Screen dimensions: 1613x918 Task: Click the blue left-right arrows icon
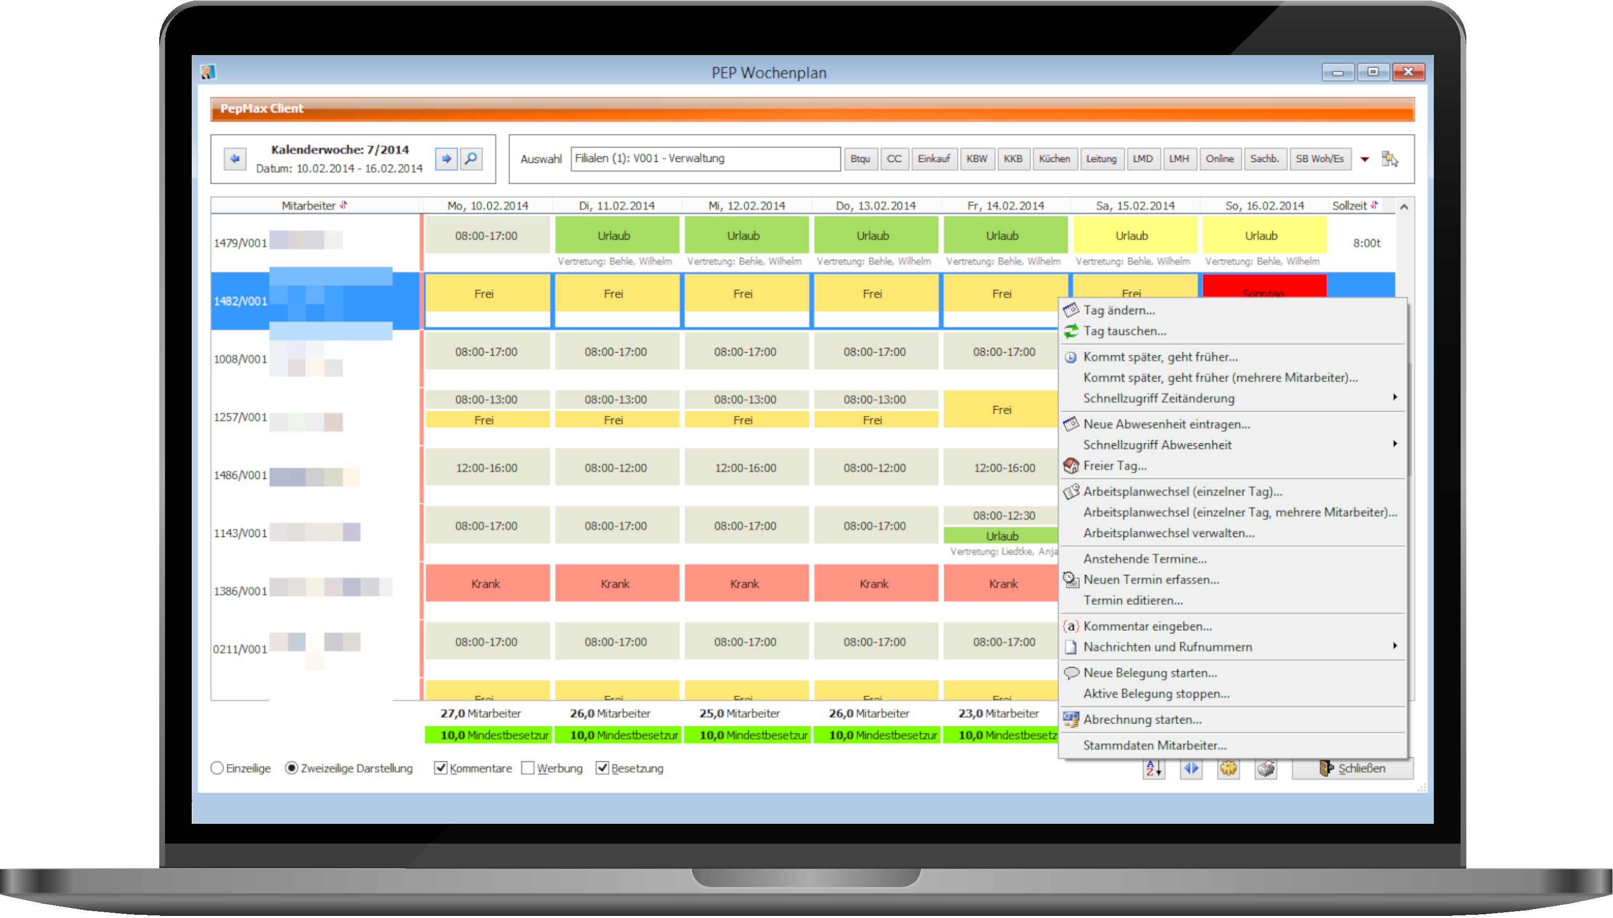1191,769
